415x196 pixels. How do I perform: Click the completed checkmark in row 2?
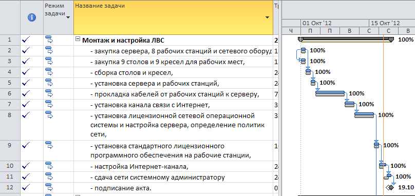tap(26, 50)
